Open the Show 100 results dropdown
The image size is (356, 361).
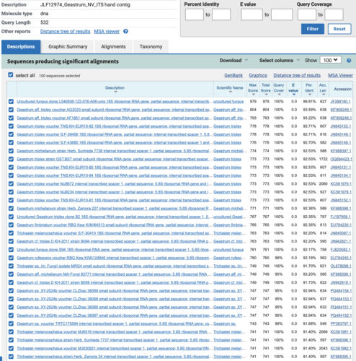tap(330, 60)
